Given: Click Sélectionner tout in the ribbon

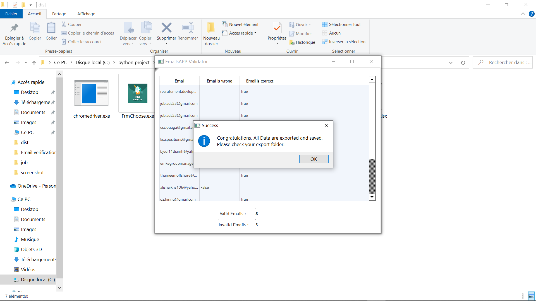Looking at the screenshot, I should [x=344, y=25].
